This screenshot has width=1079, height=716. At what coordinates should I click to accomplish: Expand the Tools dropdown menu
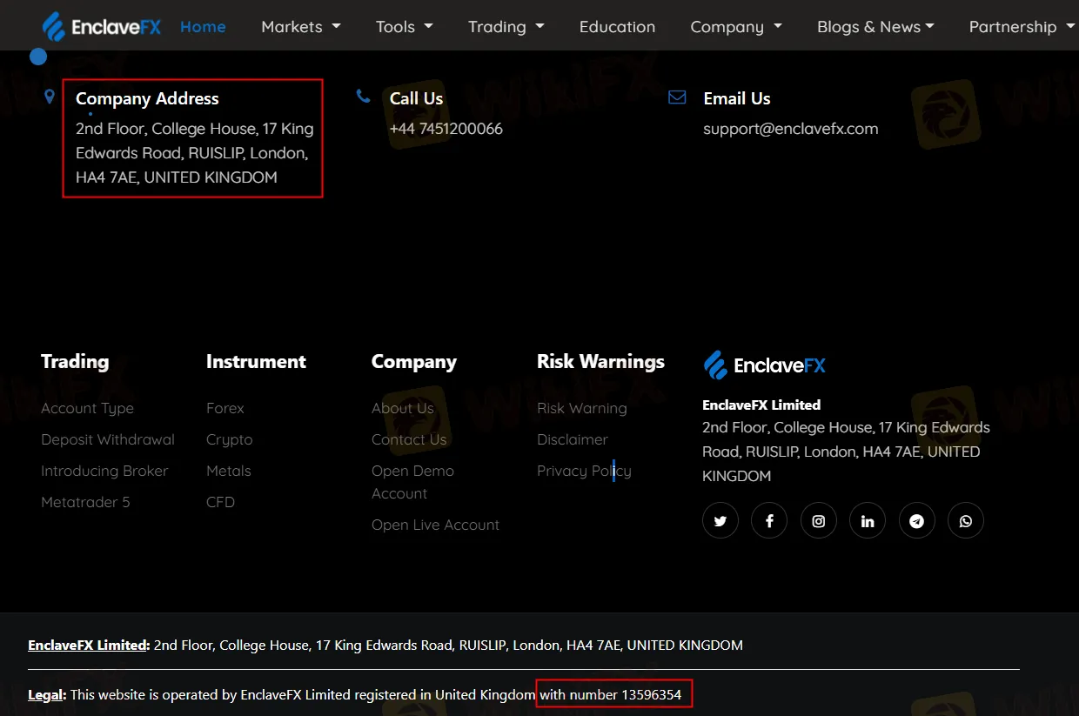[405, 27]
